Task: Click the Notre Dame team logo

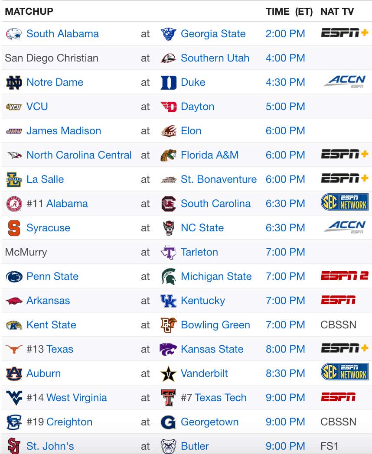Action: click(x=14, y=82)
